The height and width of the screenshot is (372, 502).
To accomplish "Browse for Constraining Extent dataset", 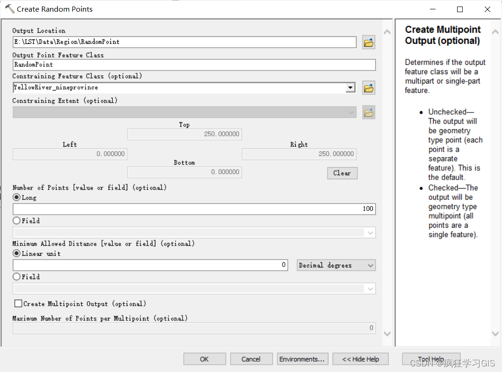I will point(369,112).
